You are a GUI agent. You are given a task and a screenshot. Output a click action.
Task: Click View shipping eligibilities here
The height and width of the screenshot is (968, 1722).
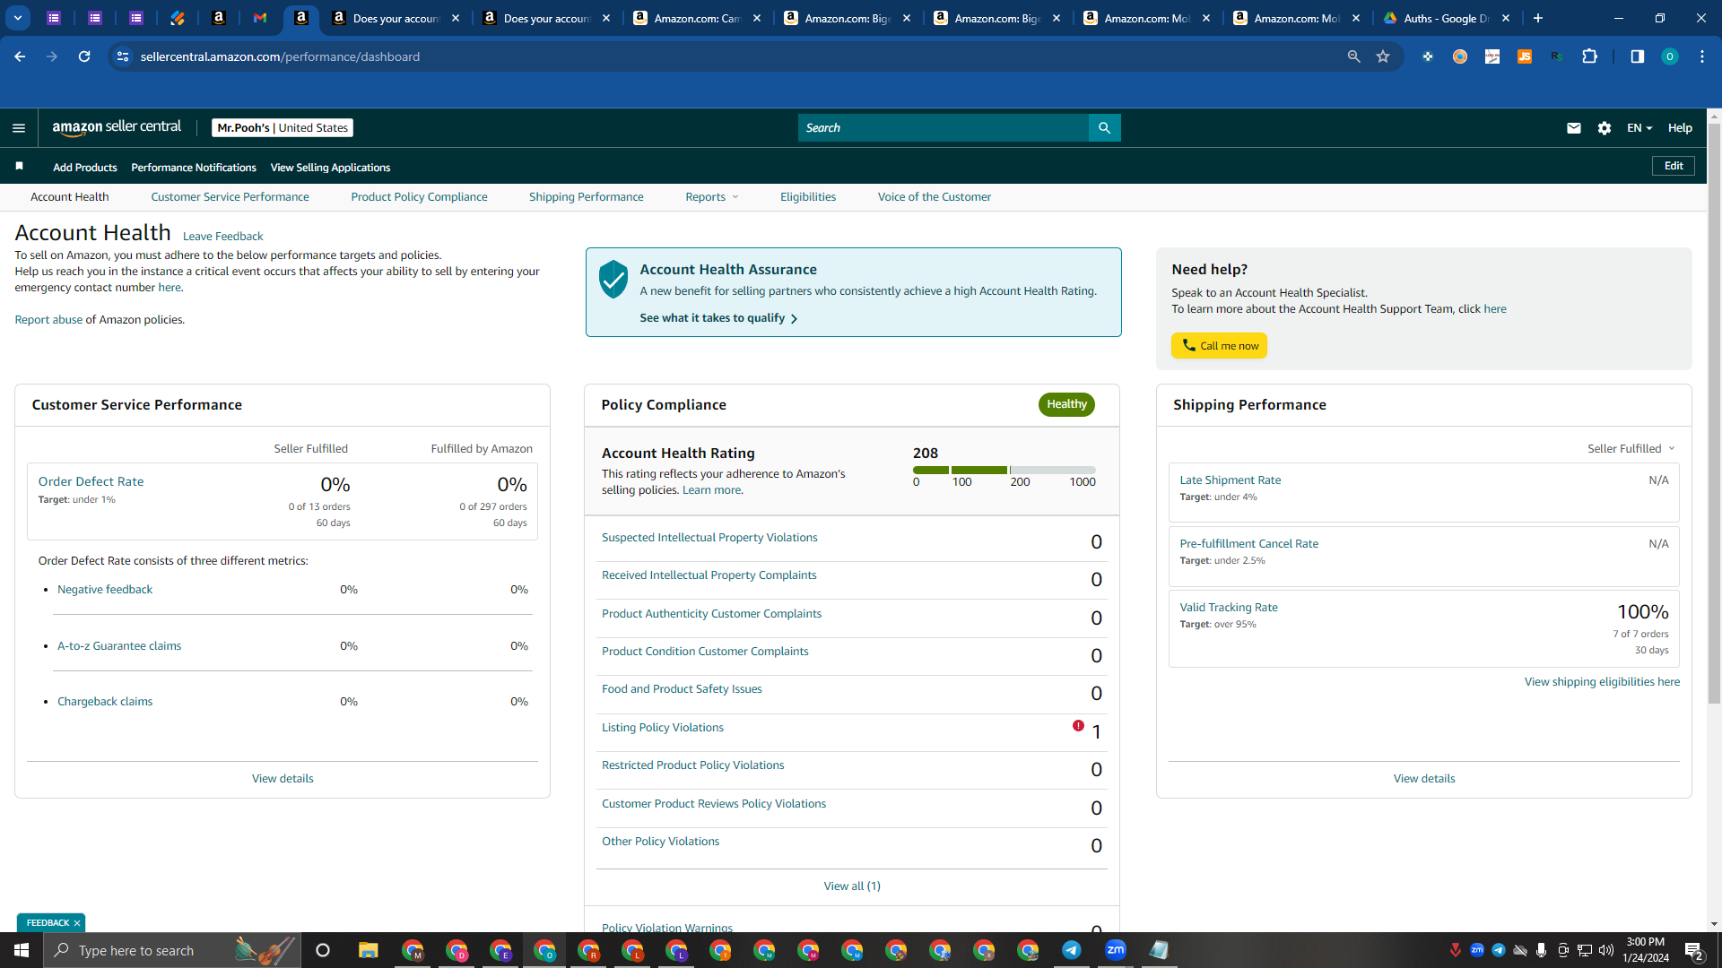click(x=1602, y=682)
